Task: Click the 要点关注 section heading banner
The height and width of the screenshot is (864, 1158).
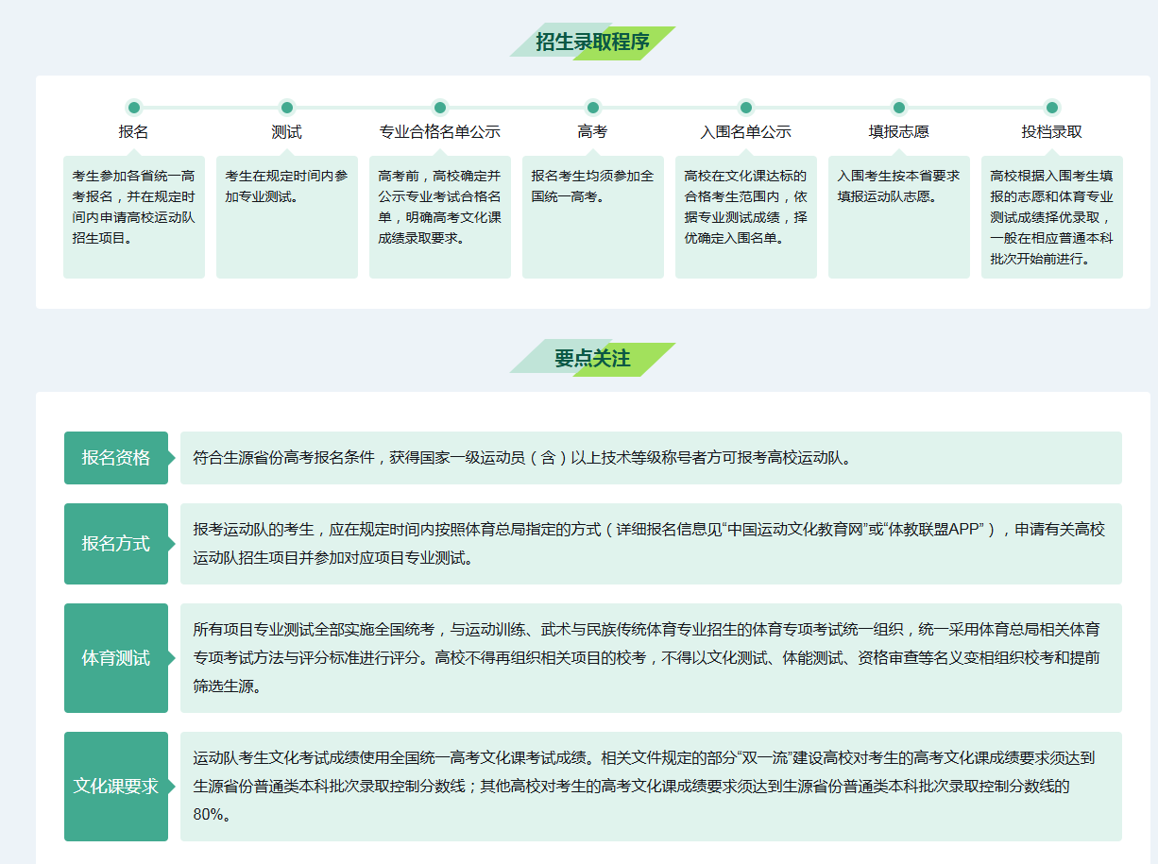Action: [x=592, y=359]
